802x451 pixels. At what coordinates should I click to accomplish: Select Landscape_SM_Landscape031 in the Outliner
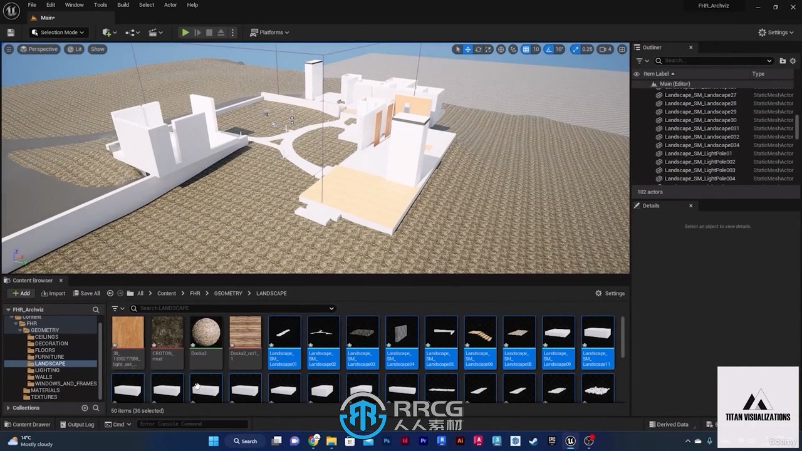tap(702, 128)
